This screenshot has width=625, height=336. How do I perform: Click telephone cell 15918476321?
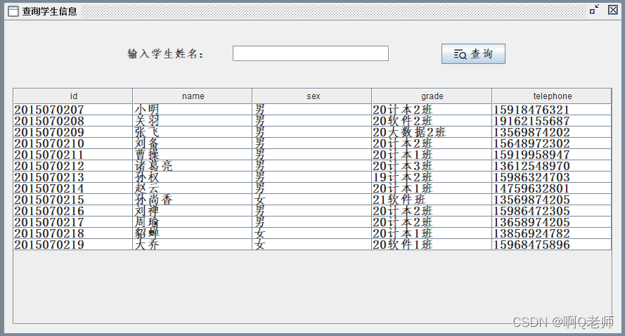pos(552,110)
